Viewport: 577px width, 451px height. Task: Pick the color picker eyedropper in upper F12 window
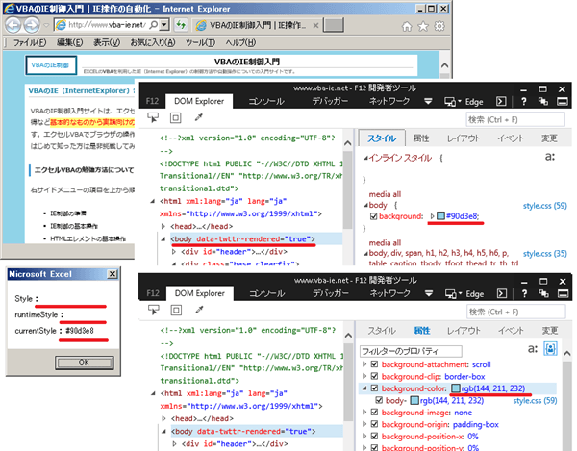point(199,117)
